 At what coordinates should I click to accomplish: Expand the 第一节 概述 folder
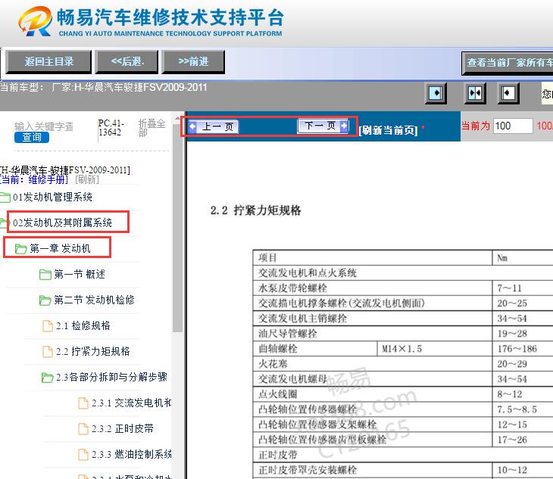[80, 274]
